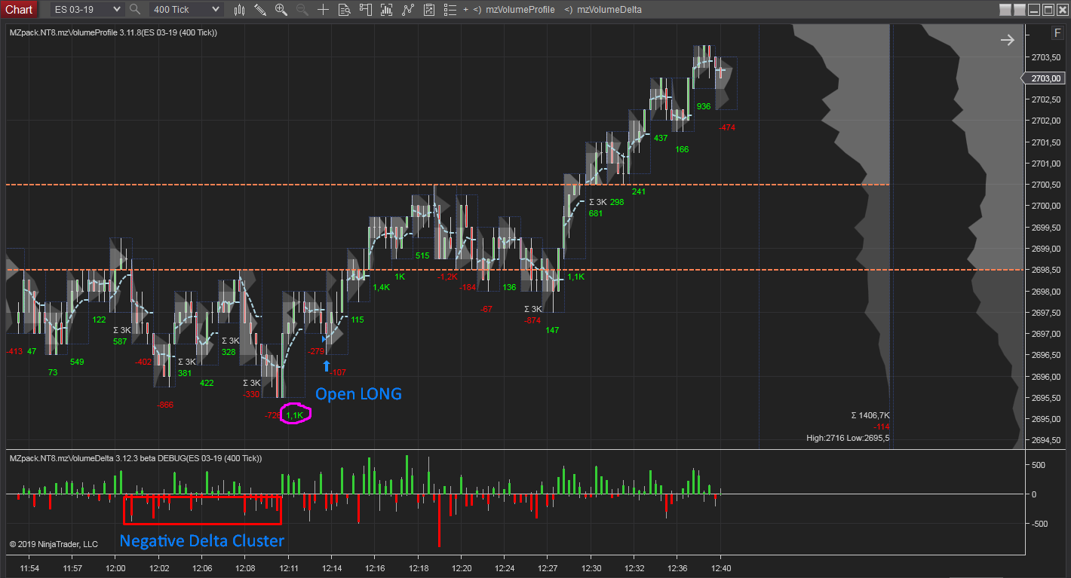The width and height of the screenshot is (1071, 578).
Task: Minimize the chart window
Action: (x=1033, y=10)
